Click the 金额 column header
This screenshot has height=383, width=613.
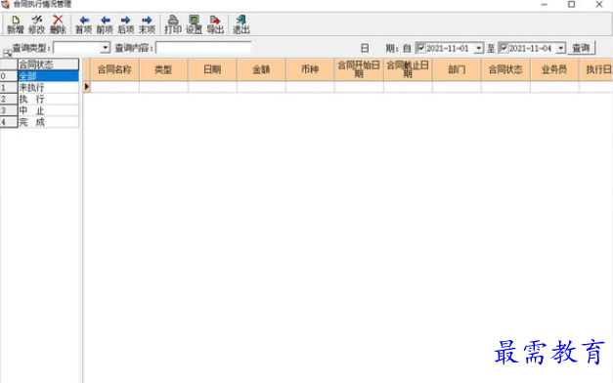(261, 69)
